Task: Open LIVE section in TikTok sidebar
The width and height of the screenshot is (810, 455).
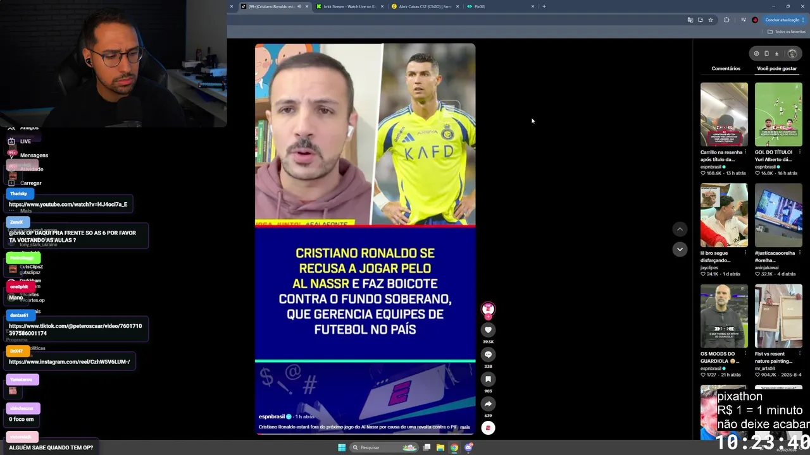Action: pos(19,142)
